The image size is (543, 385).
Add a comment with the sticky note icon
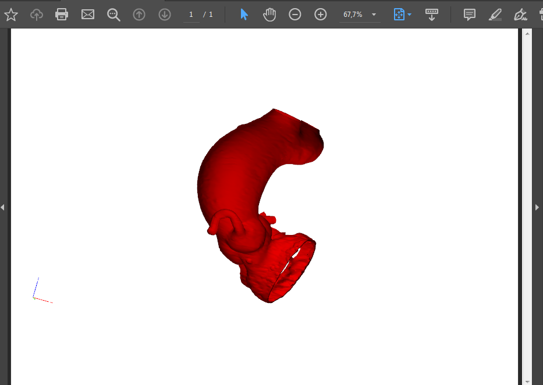[x=469, y=15]
